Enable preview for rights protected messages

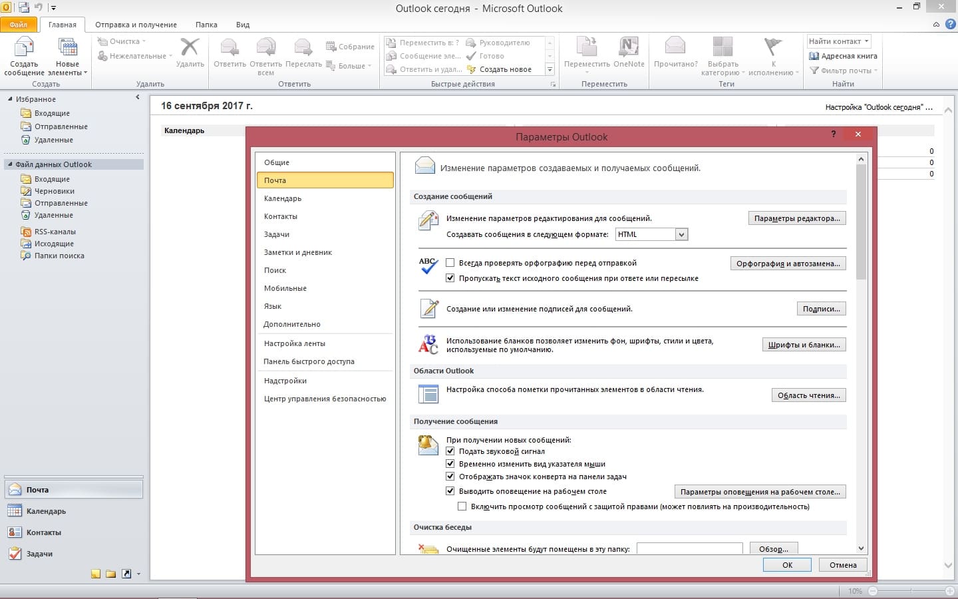462,506
